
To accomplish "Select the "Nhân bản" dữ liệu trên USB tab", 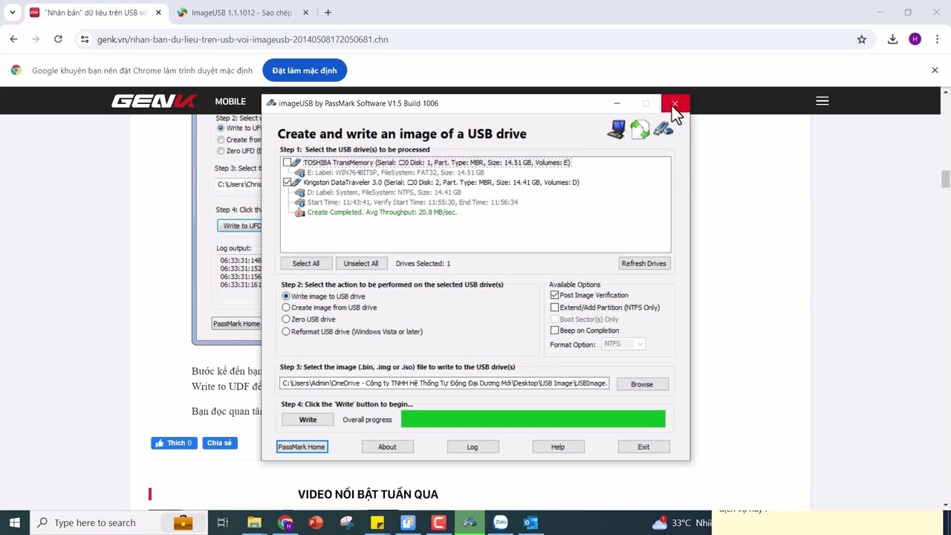I will [x=94, y=13].
